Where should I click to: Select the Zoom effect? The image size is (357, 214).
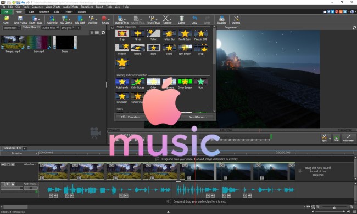(122, 63)
